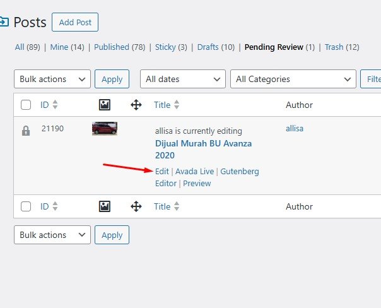Open the Avada Live editor link
381x308 pixels.
pyautogui.click(x=194, y=172)
